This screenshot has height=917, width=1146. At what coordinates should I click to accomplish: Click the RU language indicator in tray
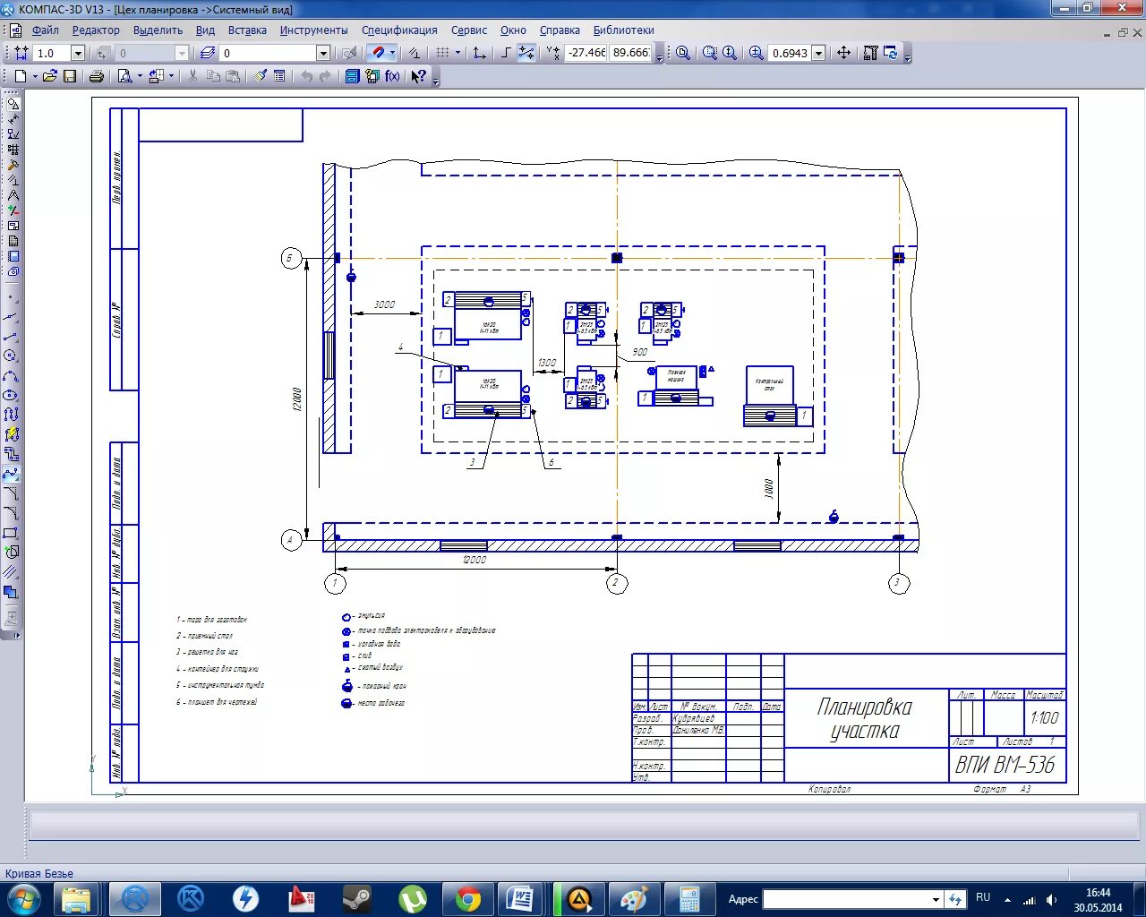[983, 897]
